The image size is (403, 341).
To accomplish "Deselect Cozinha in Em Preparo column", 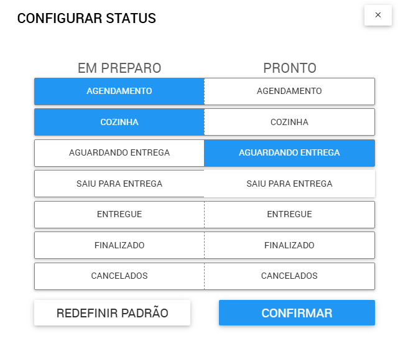I will pyautogui.click(x=119, y=122).
